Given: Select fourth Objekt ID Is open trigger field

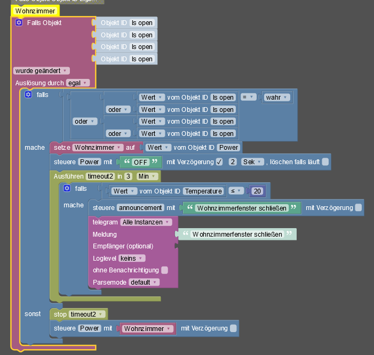Looking at the screenshot, I should pyautogui.click(x=142, y=59).
